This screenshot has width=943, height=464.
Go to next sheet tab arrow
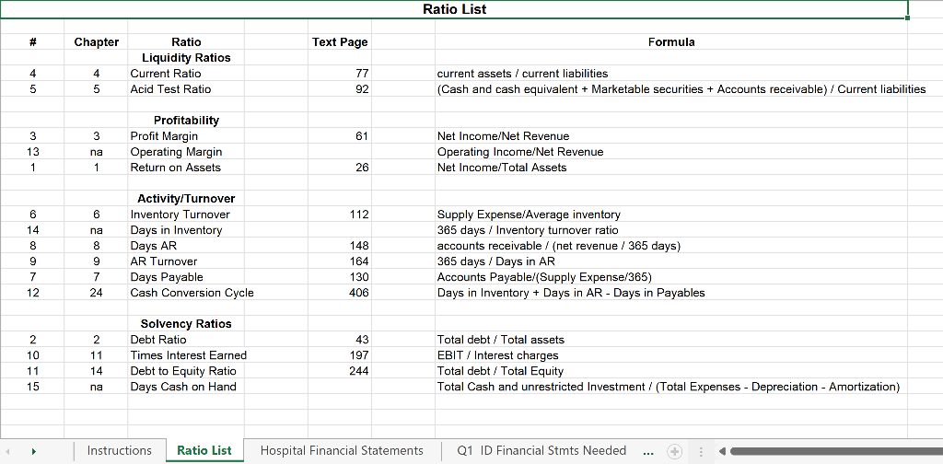click(34, 451)
